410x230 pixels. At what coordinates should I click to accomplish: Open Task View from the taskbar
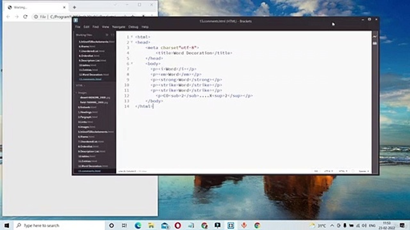(124, 226)
